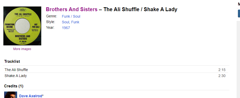
Task: Click the Genre field label
Action: click(52, 16)
